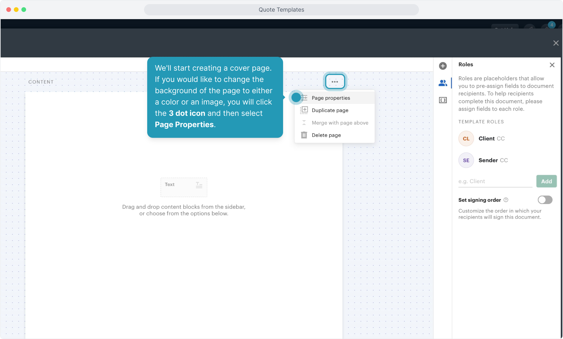Click the help icon beside Set signing order
The width and height of the screenshot is (563, 339).
(506, 200)
